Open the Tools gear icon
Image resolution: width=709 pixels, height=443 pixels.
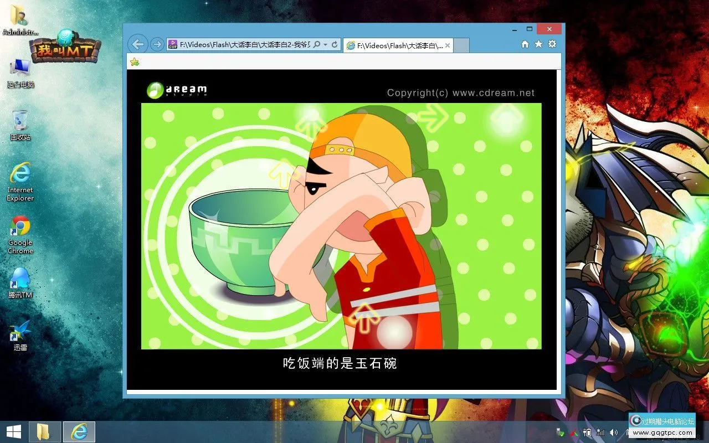(x=552, y=44)
